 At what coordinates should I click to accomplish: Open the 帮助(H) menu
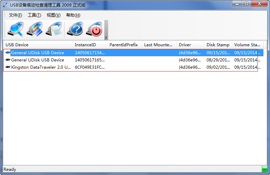tap(73, 15)
